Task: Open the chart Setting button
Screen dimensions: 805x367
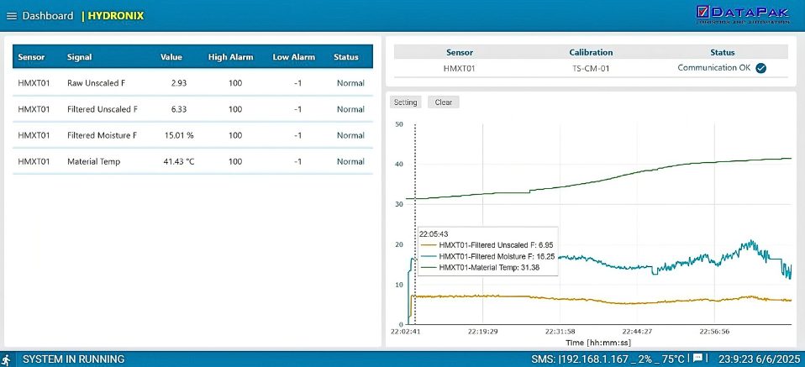Action: 405,102
